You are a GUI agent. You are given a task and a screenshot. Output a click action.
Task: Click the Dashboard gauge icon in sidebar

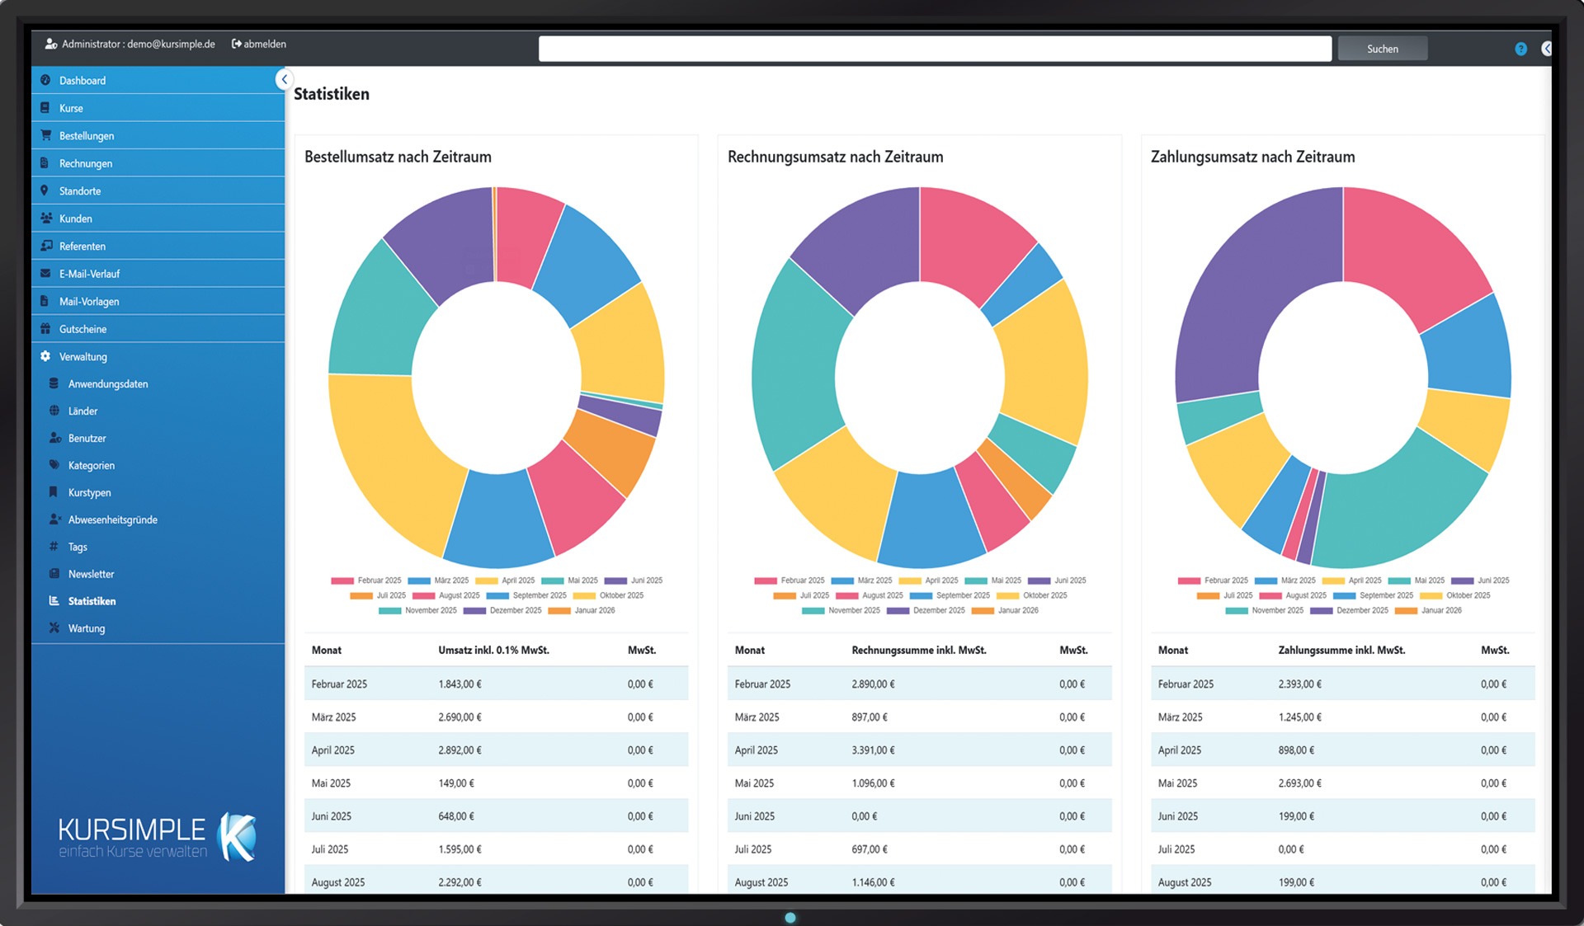pyautogui.click(x=45, y=80)
